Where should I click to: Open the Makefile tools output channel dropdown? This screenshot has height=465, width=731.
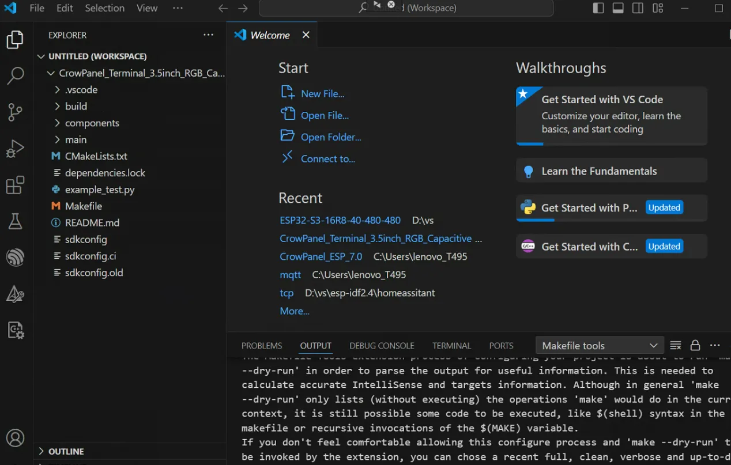599,346
